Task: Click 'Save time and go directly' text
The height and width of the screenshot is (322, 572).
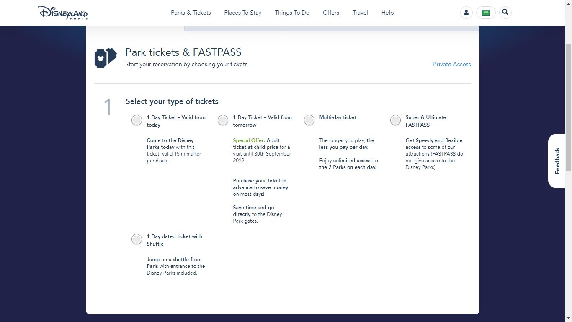Action: click(258, 214)
